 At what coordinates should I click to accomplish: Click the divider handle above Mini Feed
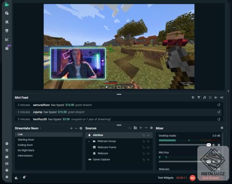coord(119,94)
